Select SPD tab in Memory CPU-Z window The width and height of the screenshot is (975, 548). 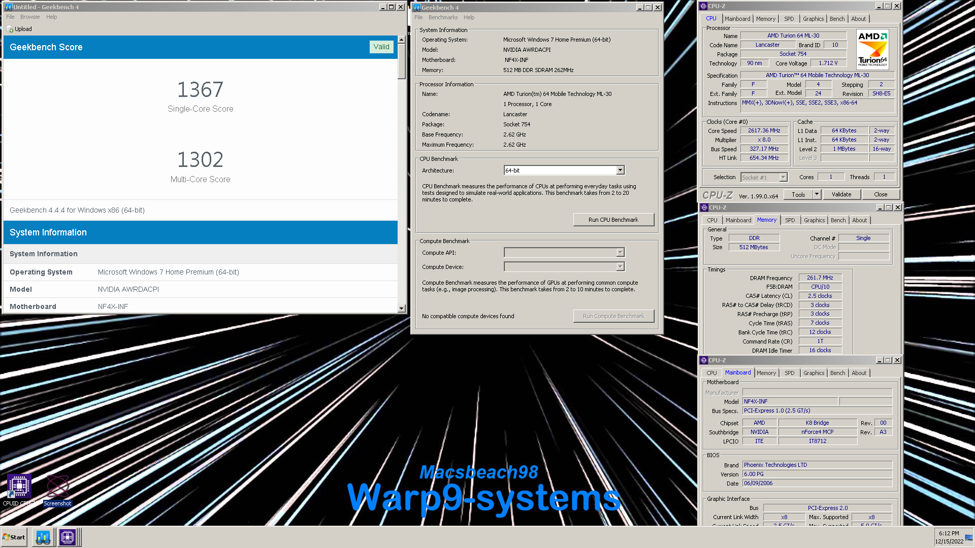point(790,220)
